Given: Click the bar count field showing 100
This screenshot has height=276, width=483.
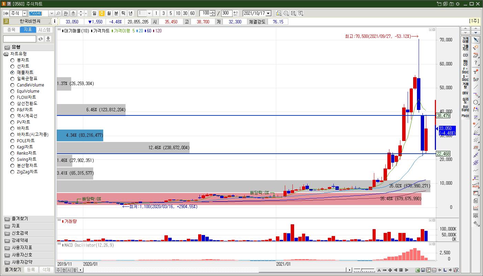Looking at the screenshot, I should coord(205,13).
